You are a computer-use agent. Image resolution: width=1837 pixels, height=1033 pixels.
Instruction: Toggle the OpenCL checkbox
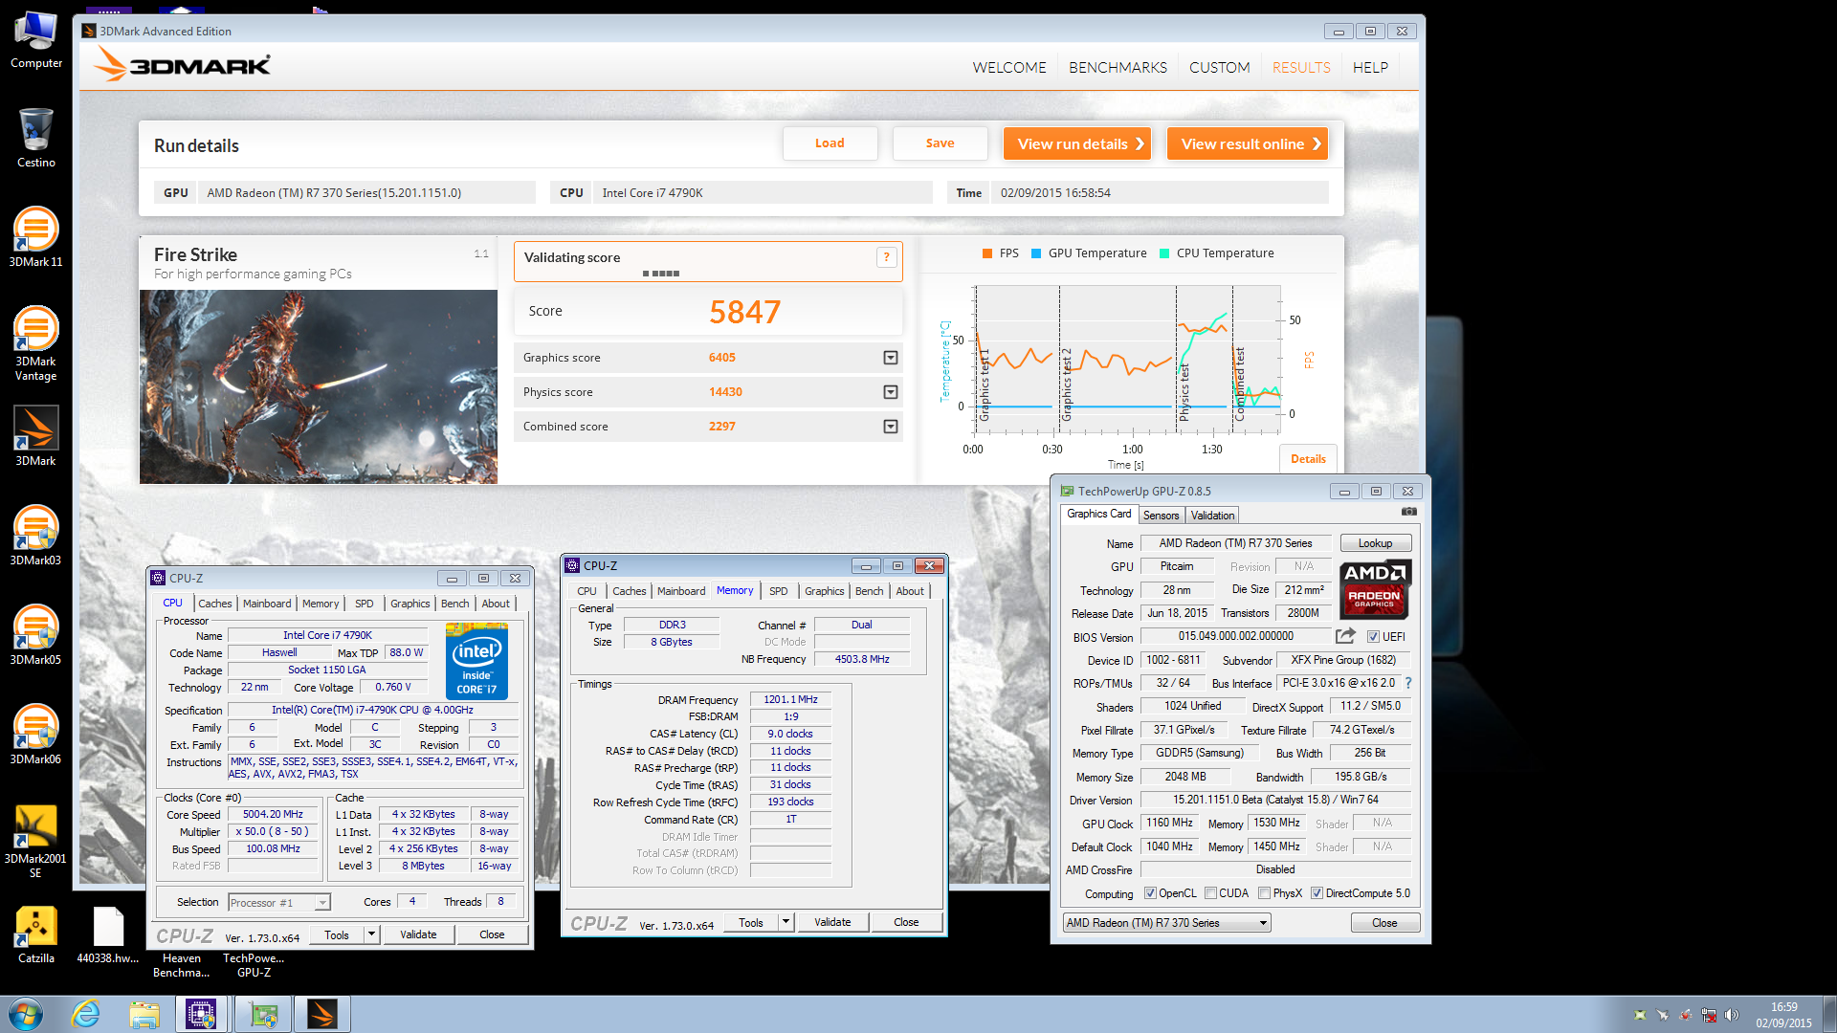click(x=1151, y=893)
